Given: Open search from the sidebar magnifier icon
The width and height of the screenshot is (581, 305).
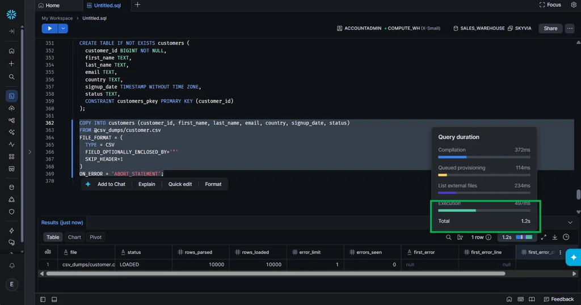Looking at the screenshot, I should 11,77.
